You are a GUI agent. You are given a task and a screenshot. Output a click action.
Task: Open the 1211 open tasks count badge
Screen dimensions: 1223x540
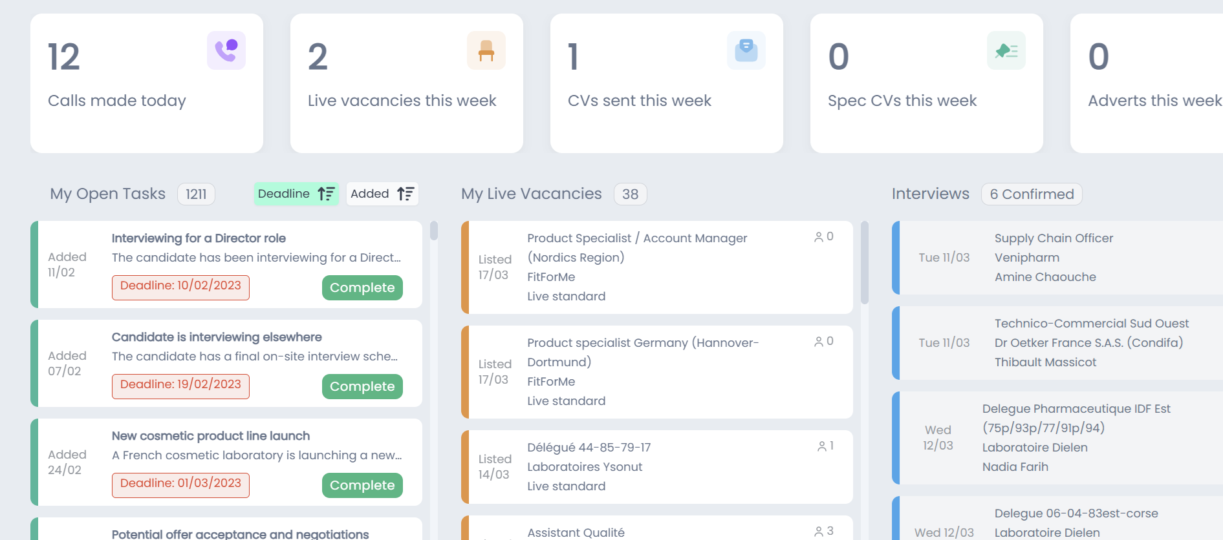click(196, 194)
